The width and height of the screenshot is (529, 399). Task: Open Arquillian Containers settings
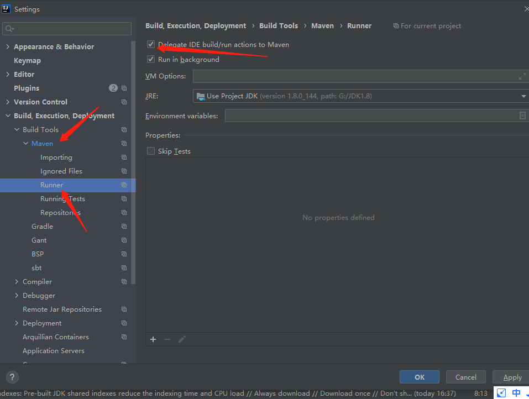56,337
